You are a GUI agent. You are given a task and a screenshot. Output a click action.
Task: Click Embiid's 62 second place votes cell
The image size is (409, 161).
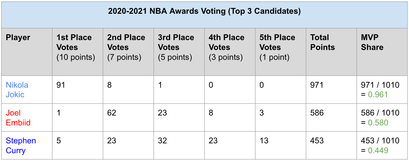pyautogui.click(x=112, y=113)
